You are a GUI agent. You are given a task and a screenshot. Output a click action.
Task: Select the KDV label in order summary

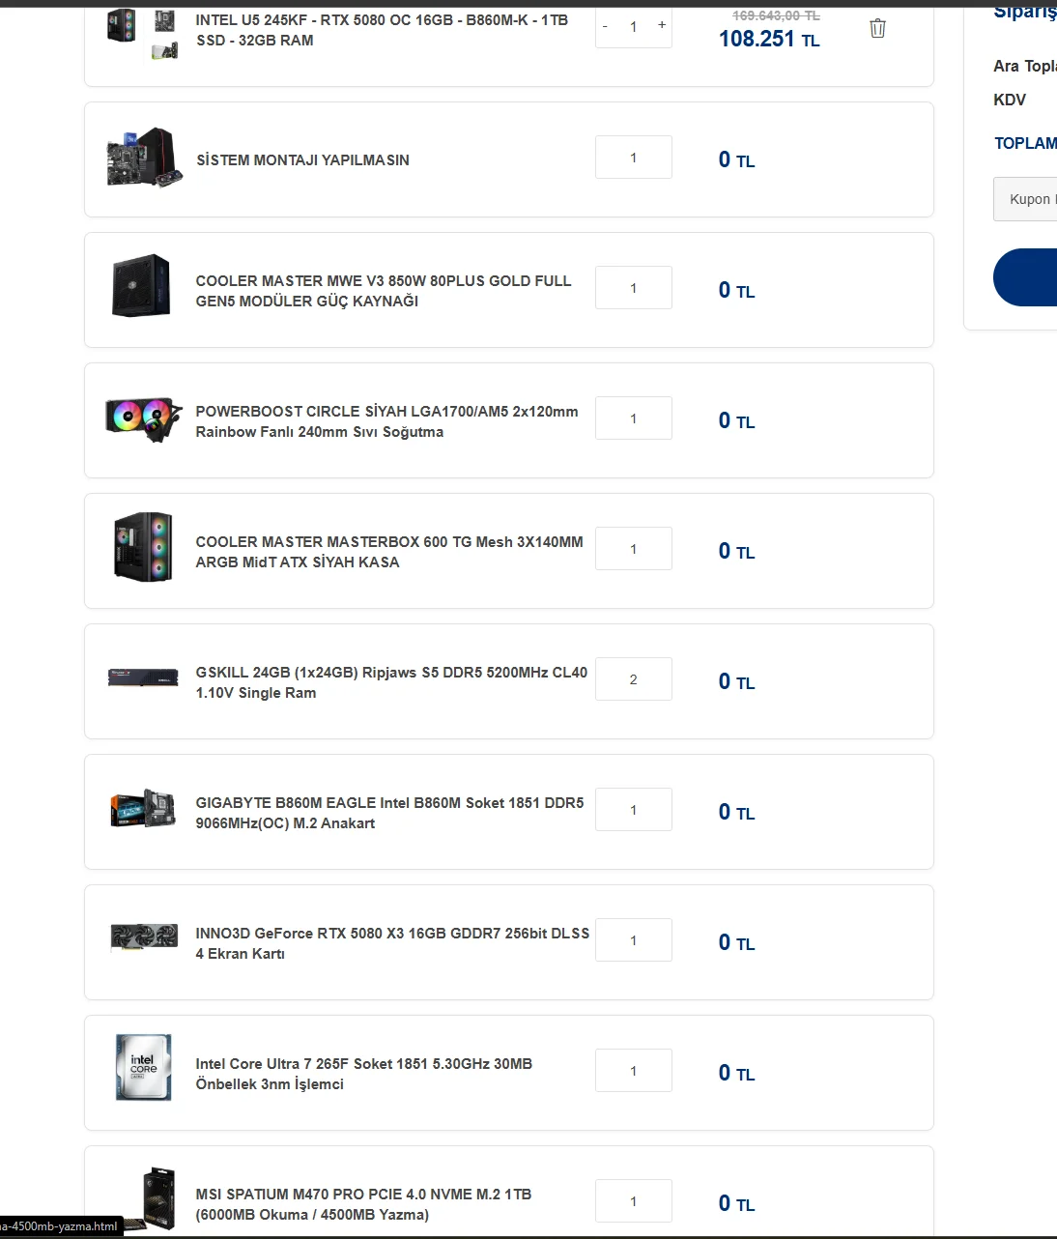coord(1010,100)
